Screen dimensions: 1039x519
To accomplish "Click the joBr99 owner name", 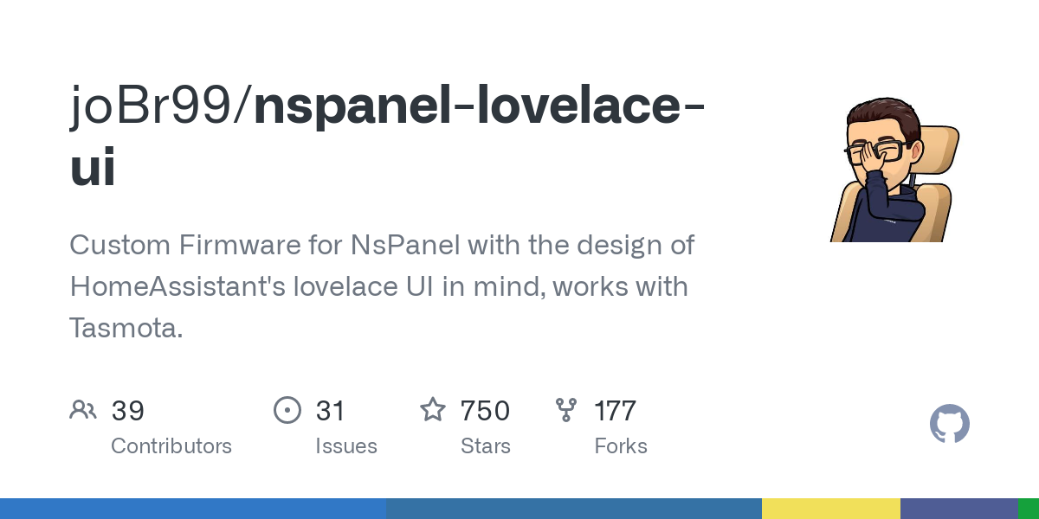I will click(x=152, y=106).
